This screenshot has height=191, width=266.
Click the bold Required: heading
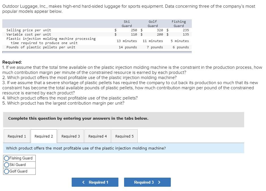click(x=12, y=62)
